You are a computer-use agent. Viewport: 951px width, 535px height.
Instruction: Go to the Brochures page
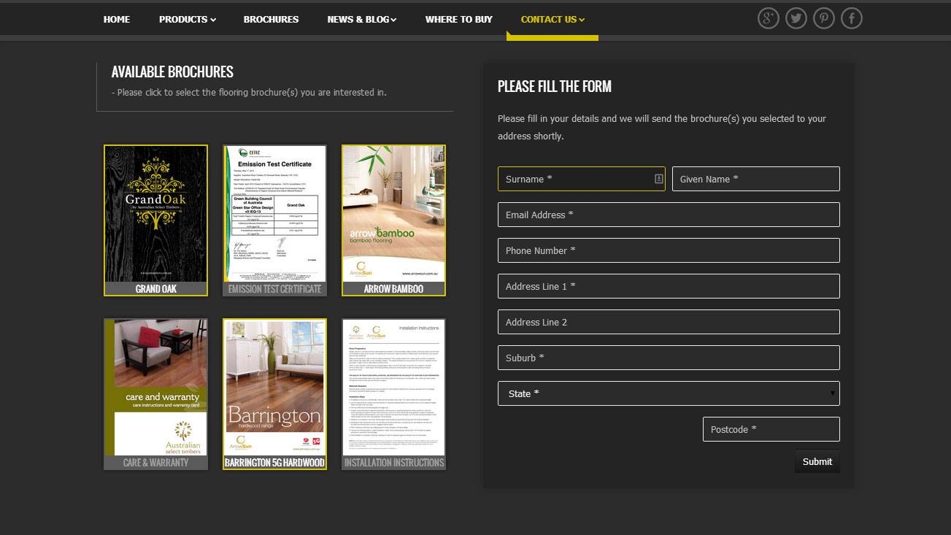[271, 20]
